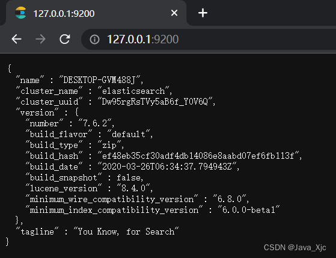
Task: Click the "cluster_name" key
Action: (49, 91)
